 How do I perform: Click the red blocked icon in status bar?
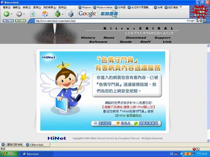pyautogui.click(x=194, y=149)
